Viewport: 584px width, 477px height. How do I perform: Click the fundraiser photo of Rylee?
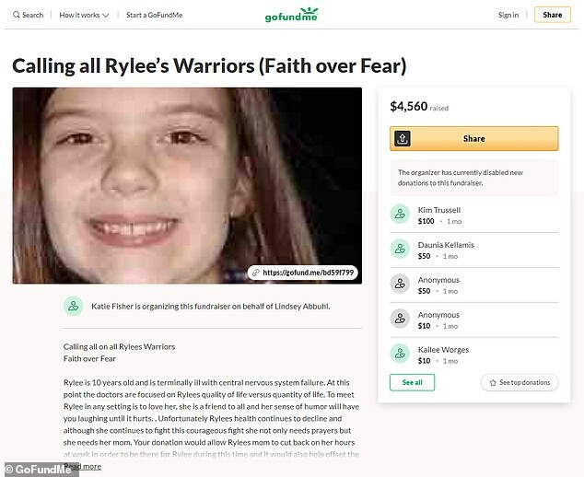[187, 185]
